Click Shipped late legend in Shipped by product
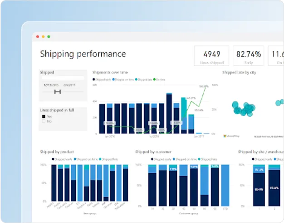The image size is (284, 223). coord(108,159)
